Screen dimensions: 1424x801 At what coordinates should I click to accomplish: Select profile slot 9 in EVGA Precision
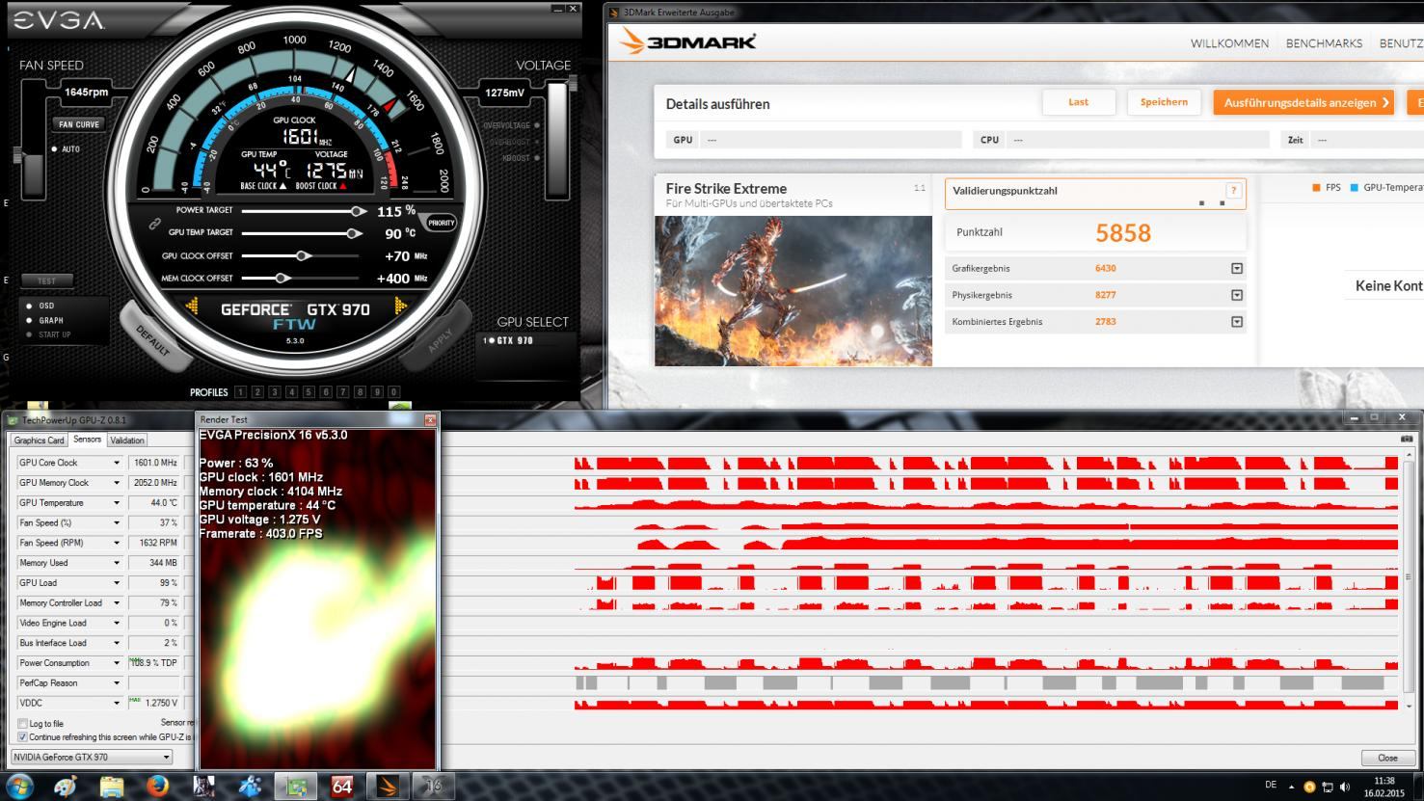[377, 392]
